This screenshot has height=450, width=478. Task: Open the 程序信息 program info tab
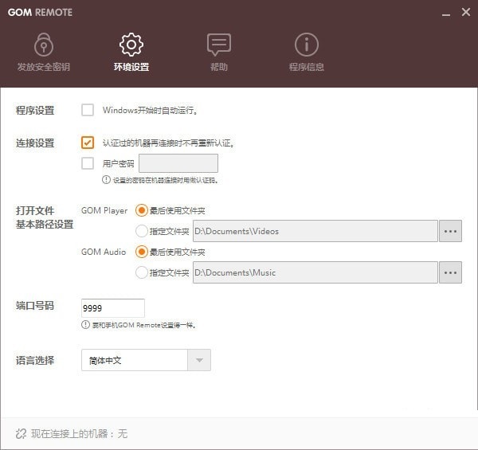pos(307,53)
